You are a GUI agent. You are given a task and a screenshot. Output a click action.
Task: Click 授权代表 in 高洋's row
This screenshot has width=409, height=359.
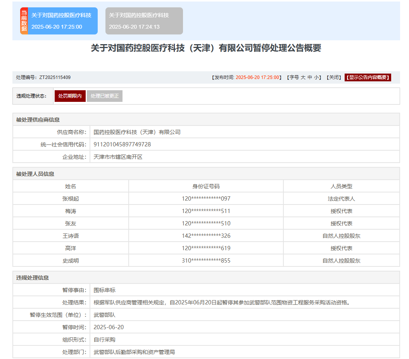point(342,248)
